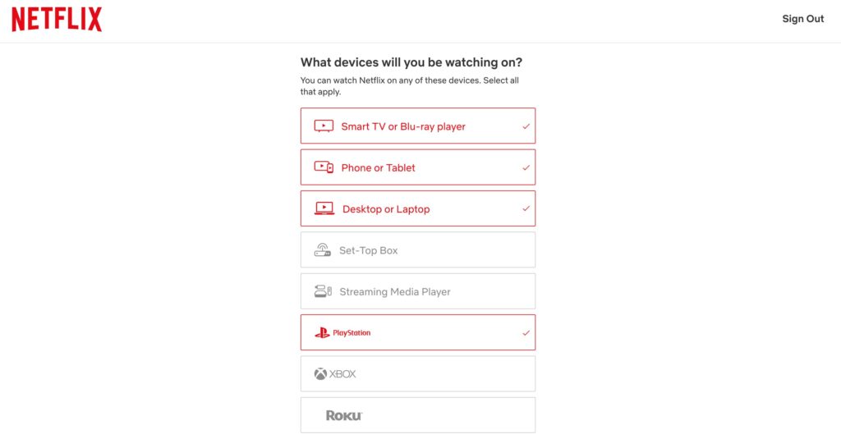Click the Xbox logo icon
Screen dimensions: 841x439
tap(320, 373)
